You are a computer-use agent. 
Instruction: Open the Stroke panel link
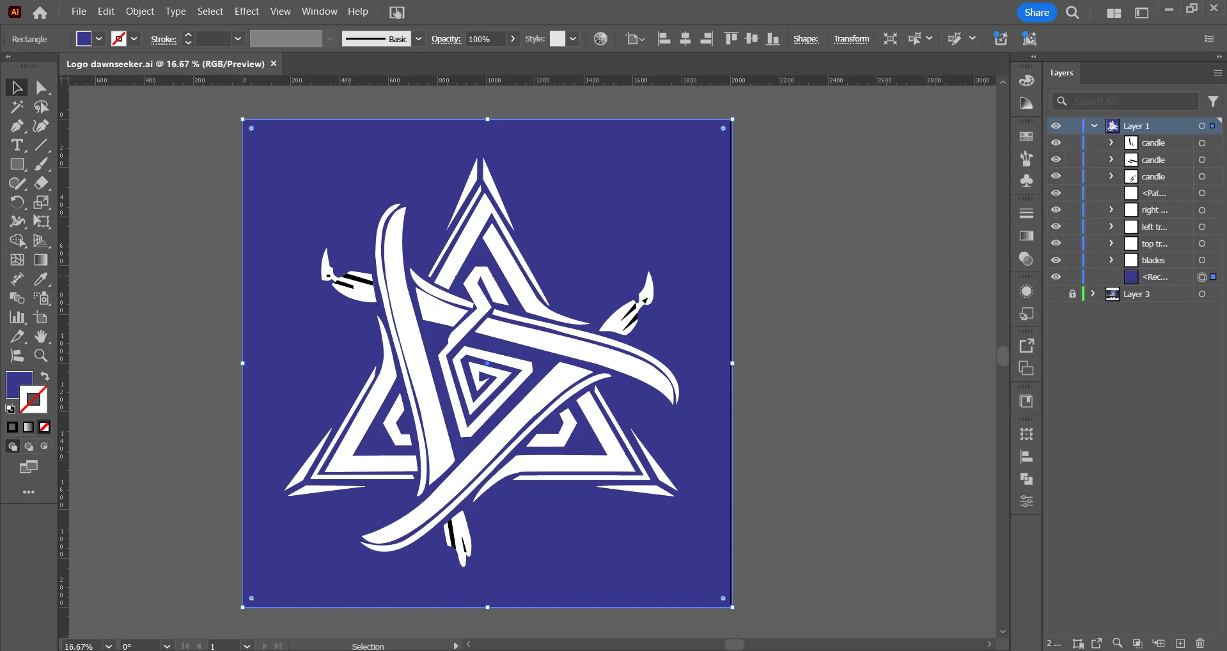click(x=164, y=39)
